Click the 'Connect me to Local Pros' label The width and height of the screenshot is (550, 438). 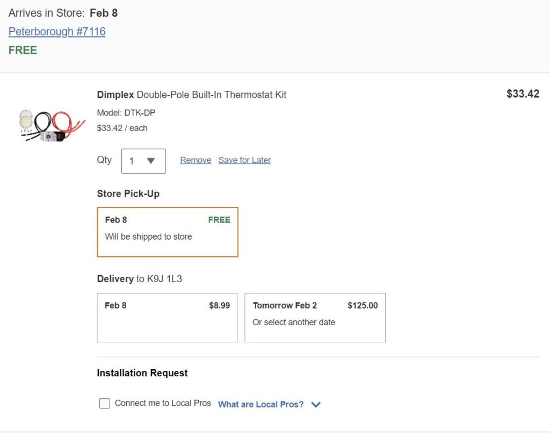(163, 403)
